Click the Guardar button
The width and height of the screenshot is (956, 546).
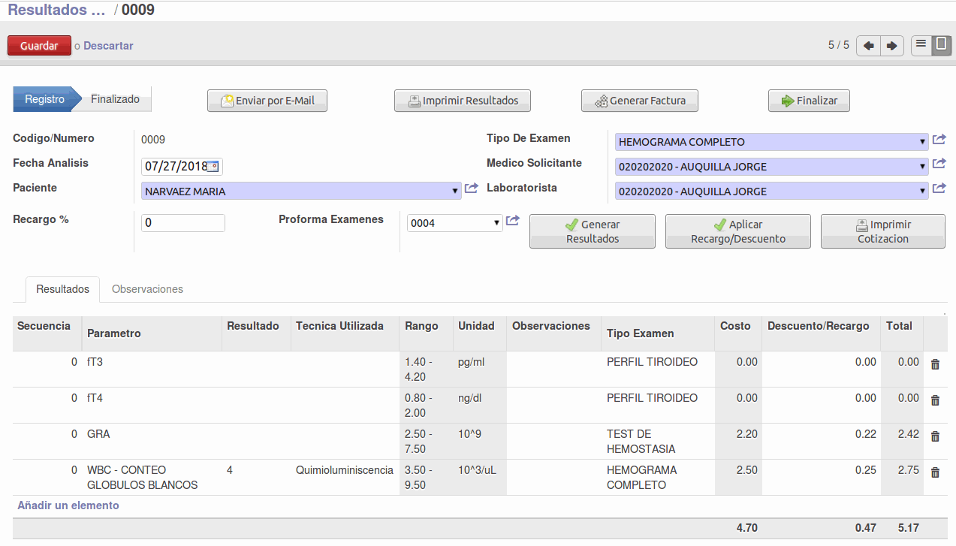coord(39,46)
